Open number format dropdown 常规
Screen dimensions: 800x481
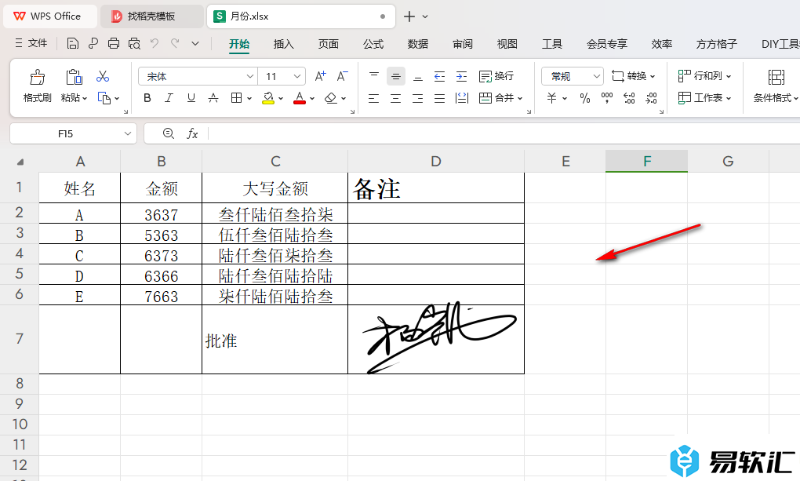(x=597, y=77)
